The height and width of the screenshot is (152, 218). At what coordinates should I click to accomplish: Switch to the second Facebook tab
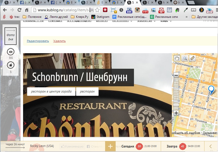(x=55, y=3)
